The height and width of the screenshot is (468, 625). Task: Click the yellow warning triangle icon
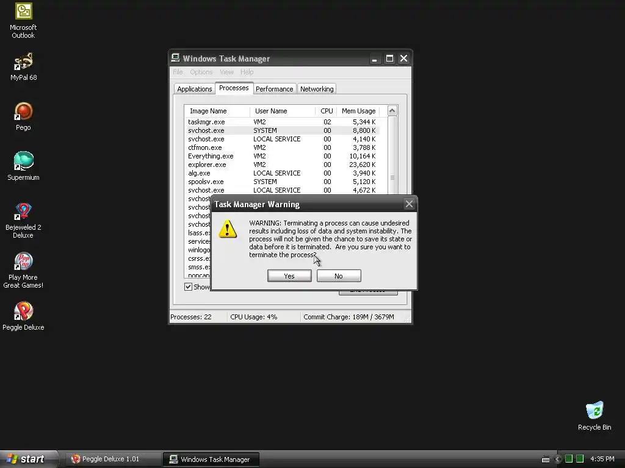pyautogui.click(x=228, y=229)
